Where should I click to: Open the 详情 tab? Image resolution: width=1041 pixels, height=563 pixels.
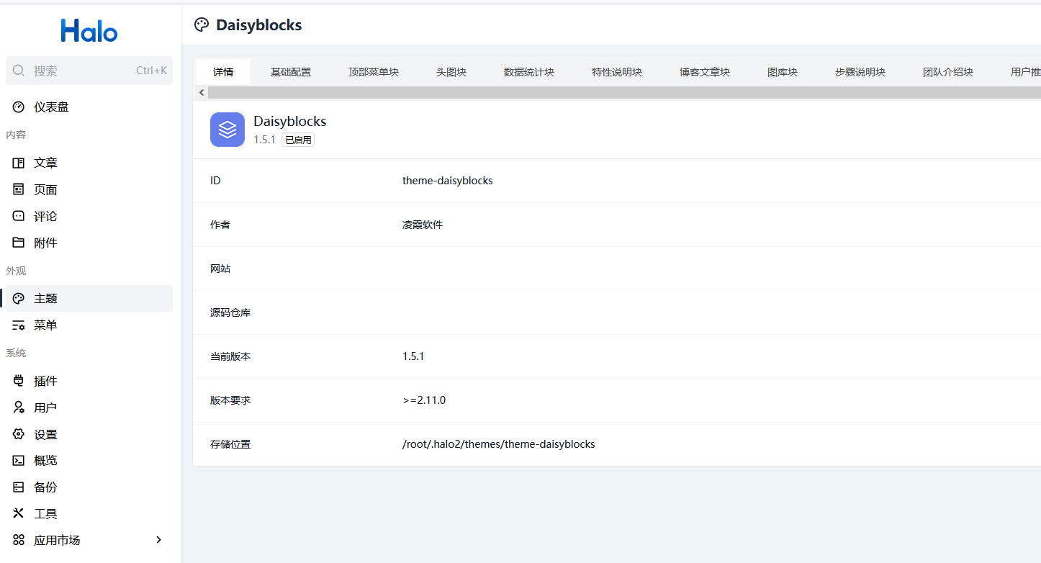223,72
